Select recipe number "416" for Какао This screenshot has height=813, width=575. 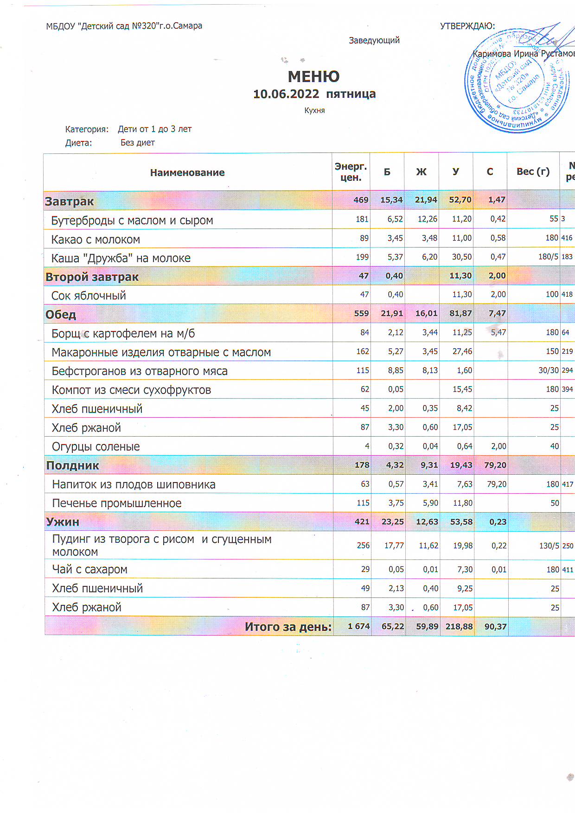pos(567,238)
